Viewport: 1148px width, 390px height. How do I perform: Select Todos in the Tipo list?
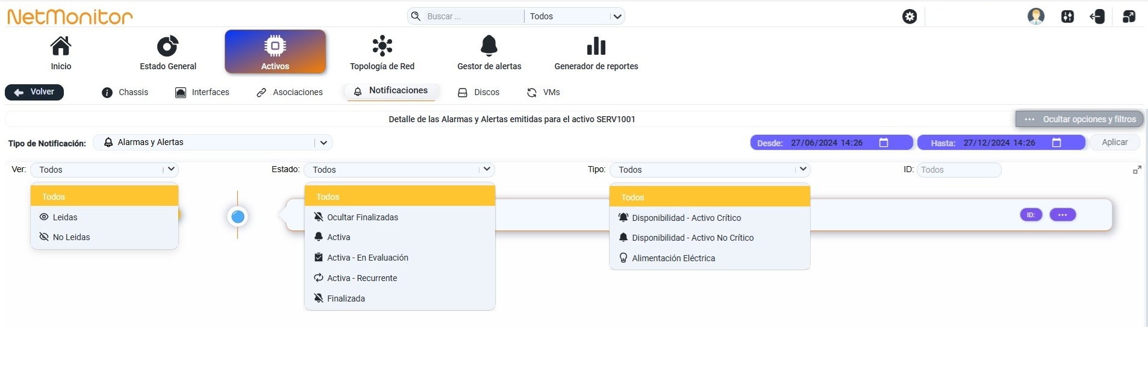click(x=710, y=197)
